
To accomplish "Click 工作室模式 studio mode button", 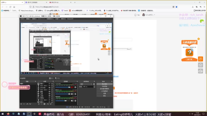I will [105, 91].
